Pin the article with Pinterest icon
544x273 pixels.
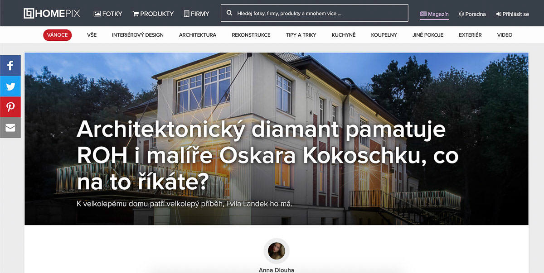[10, 107]
